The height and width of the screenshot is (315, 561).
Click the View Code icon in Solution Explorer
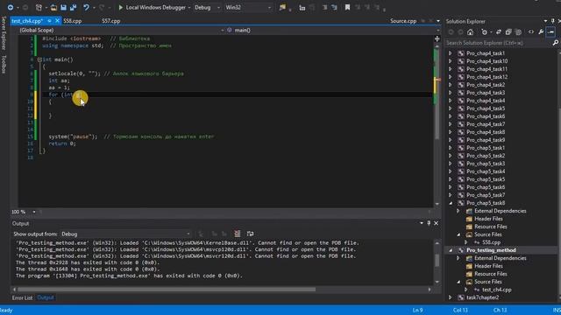click(531, 32)
